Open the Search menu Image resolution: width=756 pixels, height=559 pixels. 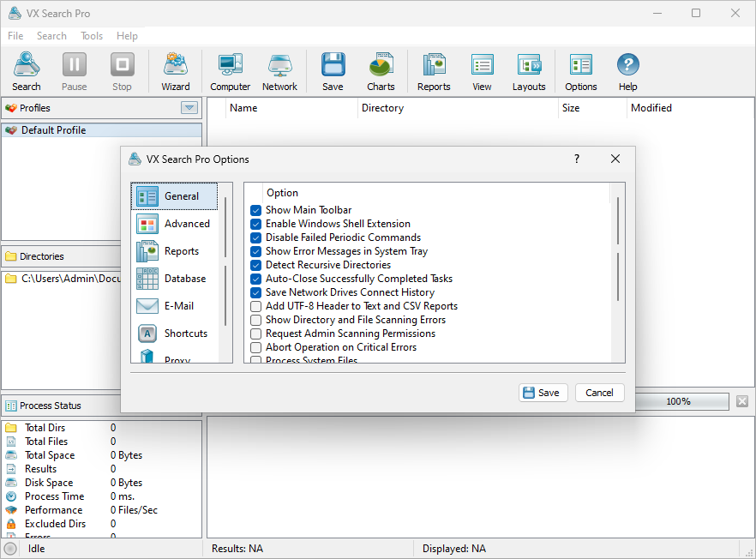pyautogui.click(x=51, y=35)
